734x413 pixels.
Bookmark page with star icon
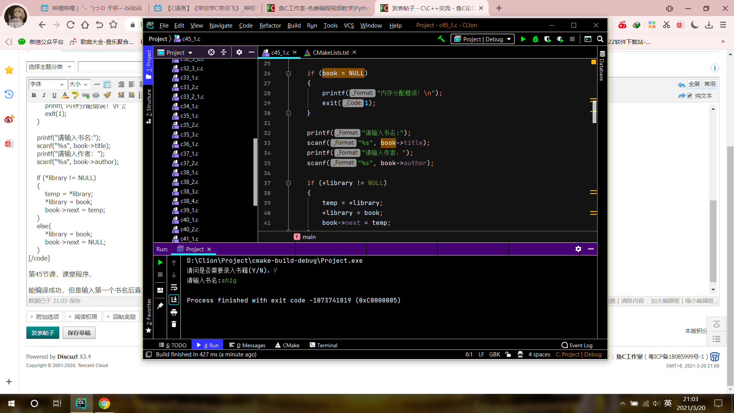113,25
